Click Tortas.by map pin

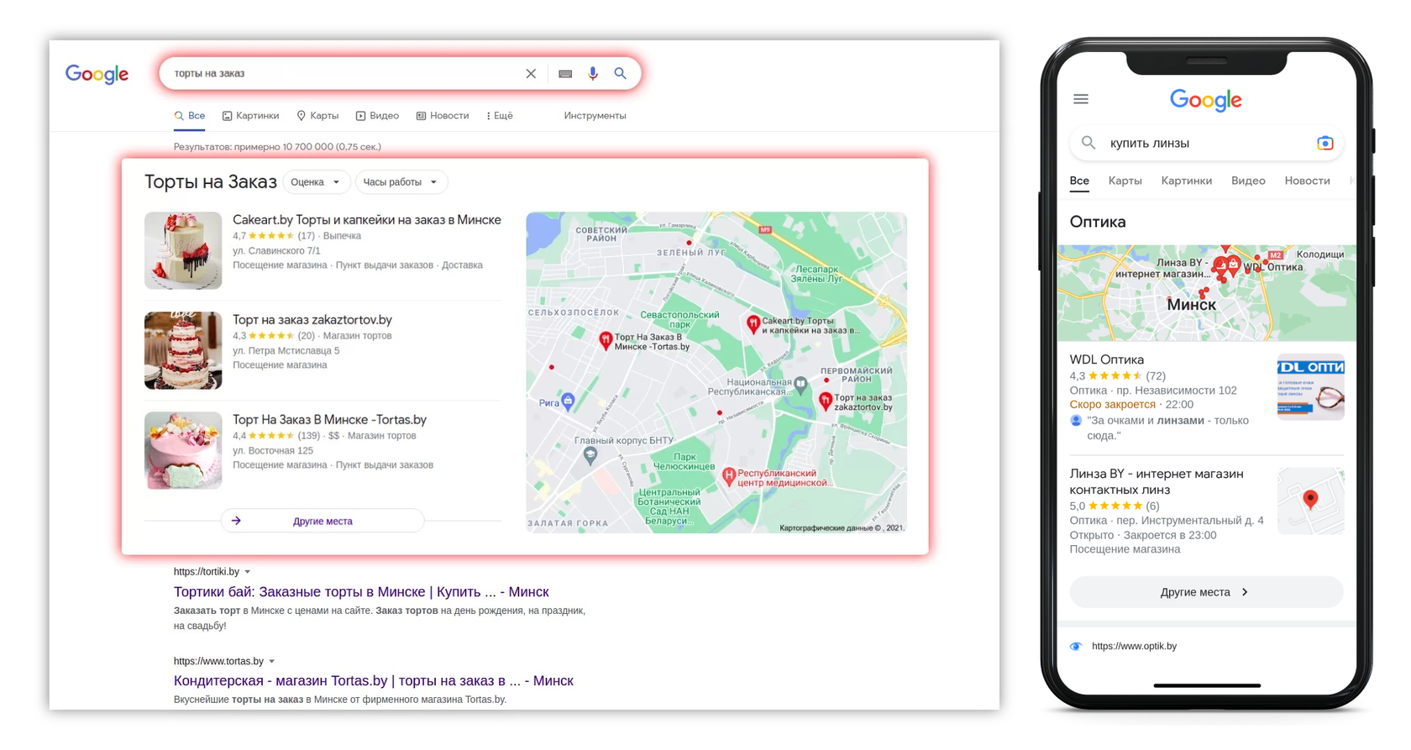(x=605, y=340)
